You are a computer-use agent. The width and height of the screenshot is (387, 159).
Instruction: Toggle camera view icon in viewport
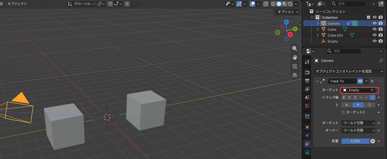point(295,66)
